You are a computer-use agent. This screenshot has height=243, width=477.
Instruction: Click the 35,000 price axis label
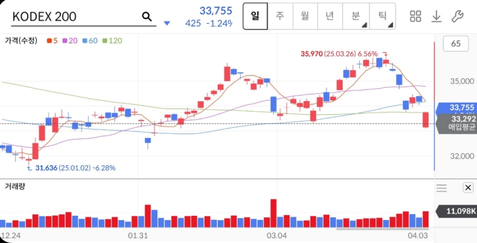click(x=462, y=81)
